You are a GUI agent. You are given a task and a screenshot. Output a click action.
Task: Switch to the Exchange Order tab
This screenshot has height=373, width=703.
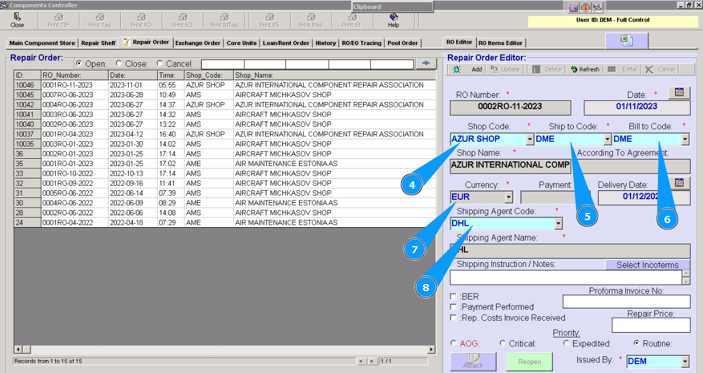pyautogui.click(x=198, y=43)
